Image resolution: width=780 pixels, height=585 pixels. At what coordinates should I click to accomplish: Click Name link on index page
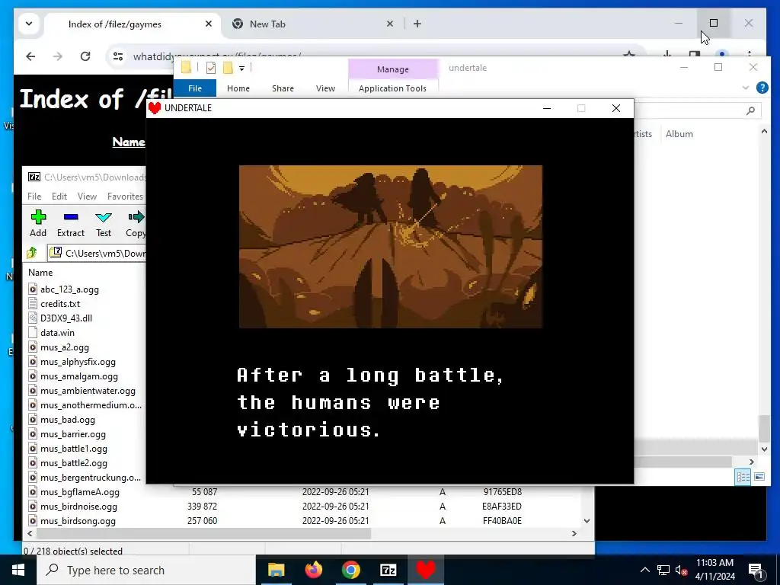tap(129, 142)
